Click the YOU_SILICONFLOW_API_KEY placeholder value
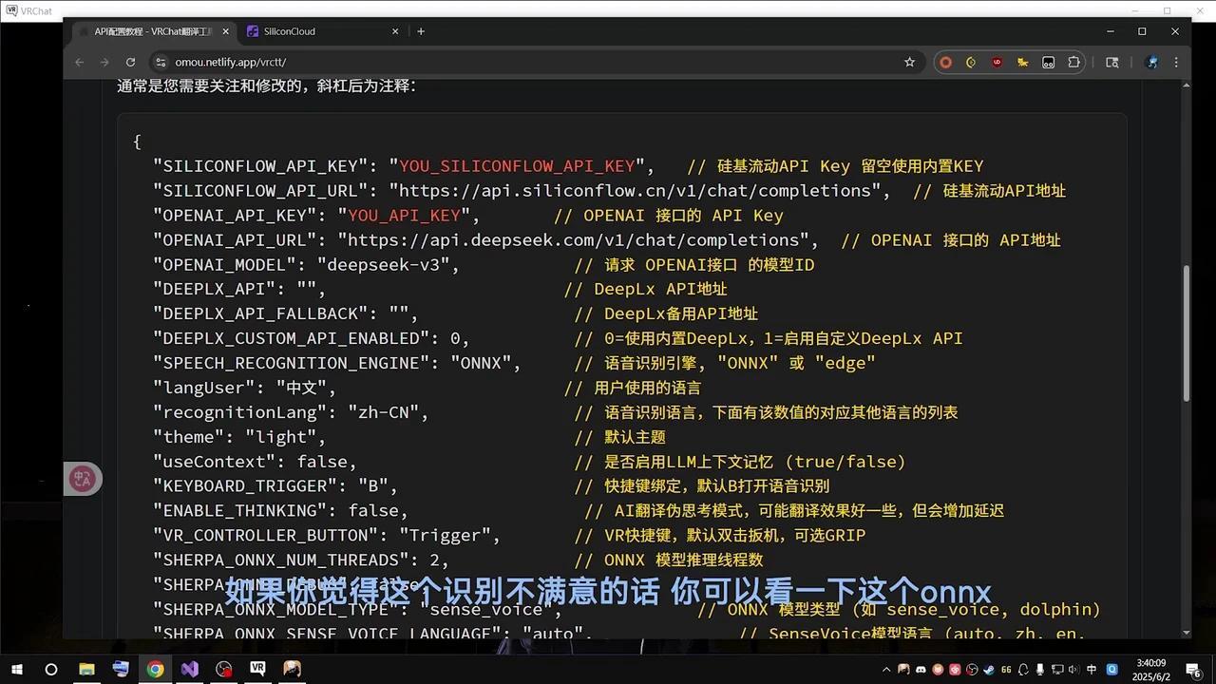This screenshot has width=1216, height=684. pos(517,166)
